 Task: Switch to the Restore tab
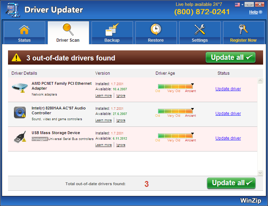(x=156, y=33)
